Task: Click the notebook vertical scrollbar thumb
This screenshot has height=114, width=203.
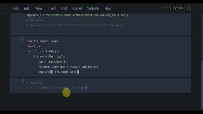Action: click(x=202, y=85)
